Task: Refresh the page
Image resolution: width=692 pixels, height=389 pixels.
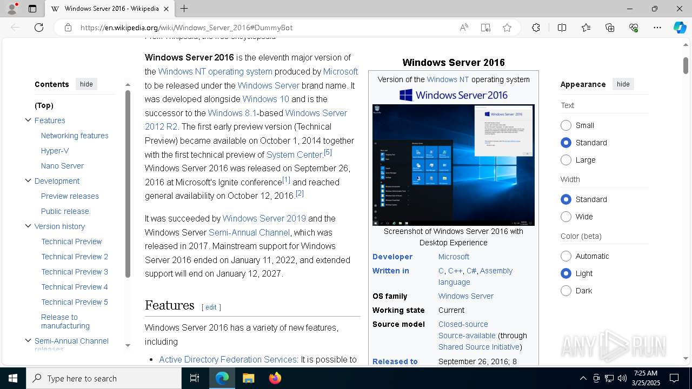Action: [39, 28]
